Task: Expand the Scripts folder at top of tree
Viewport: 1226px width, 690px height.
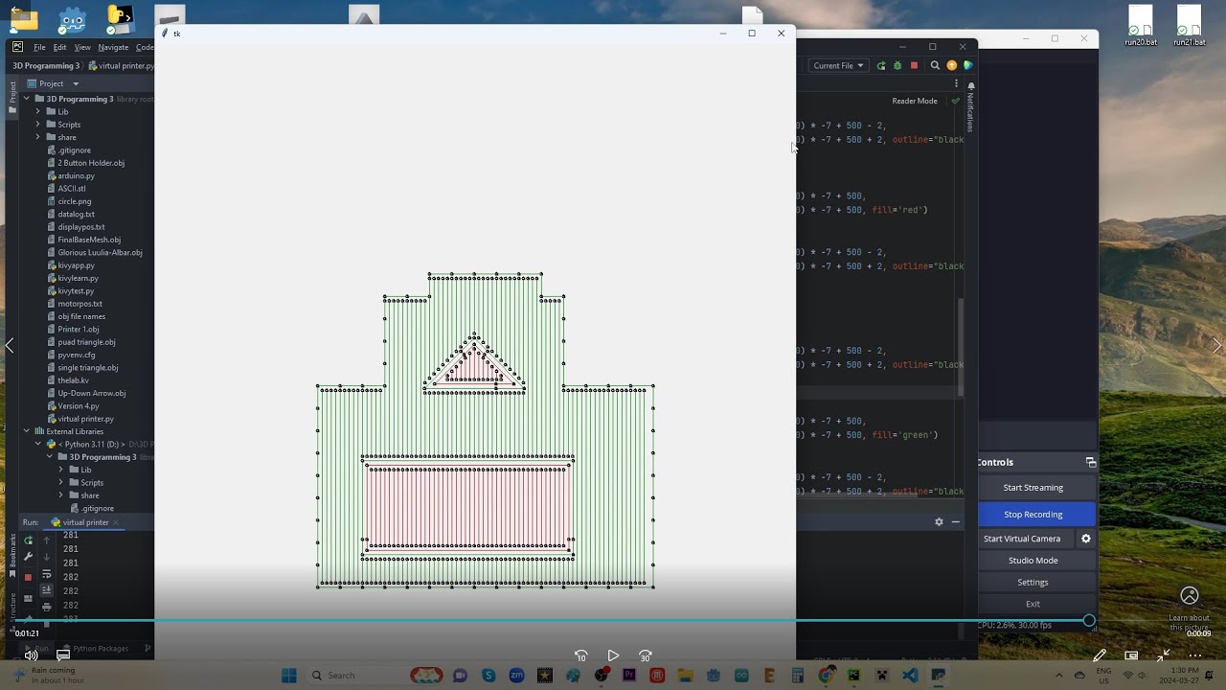Action: click(x=38, y=125)
